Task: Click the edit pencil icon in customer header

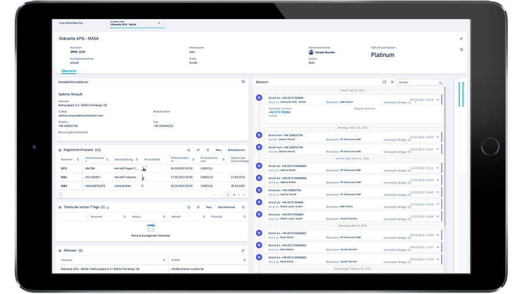Action: (461, 39)
